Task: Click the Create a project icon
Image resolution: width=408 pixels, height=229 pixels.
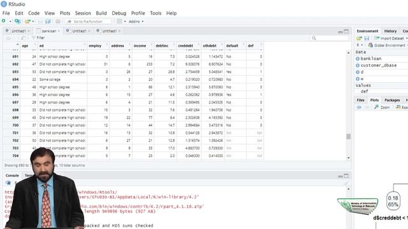Action: [17, 21]
